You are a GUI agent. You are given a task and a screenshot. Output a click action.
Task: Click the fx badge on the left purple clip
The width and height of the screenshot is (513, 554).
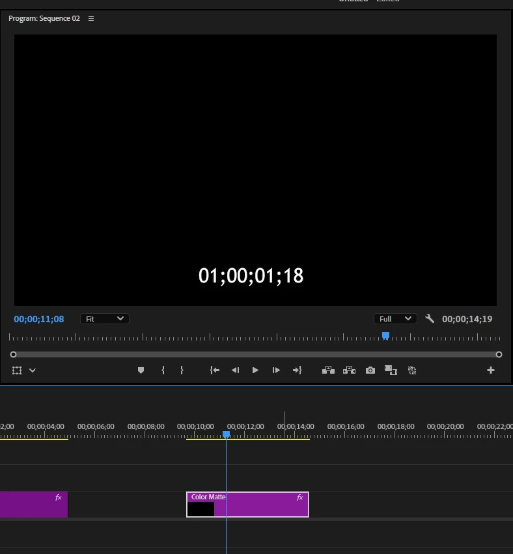tap(59, 497)
